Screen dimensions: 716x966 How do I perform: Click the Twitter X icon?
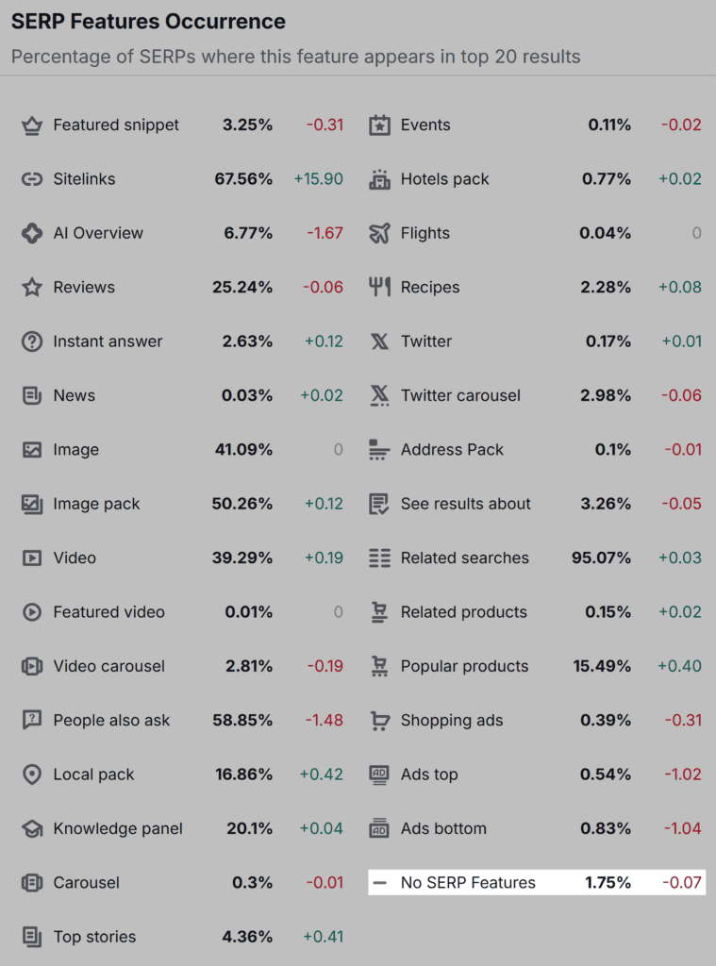point(378,341)
